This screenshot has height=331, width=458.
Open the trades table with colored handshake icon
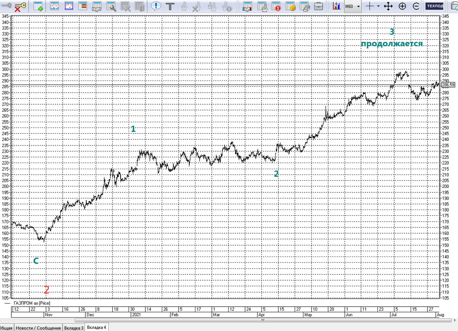(x=247, y=6)
